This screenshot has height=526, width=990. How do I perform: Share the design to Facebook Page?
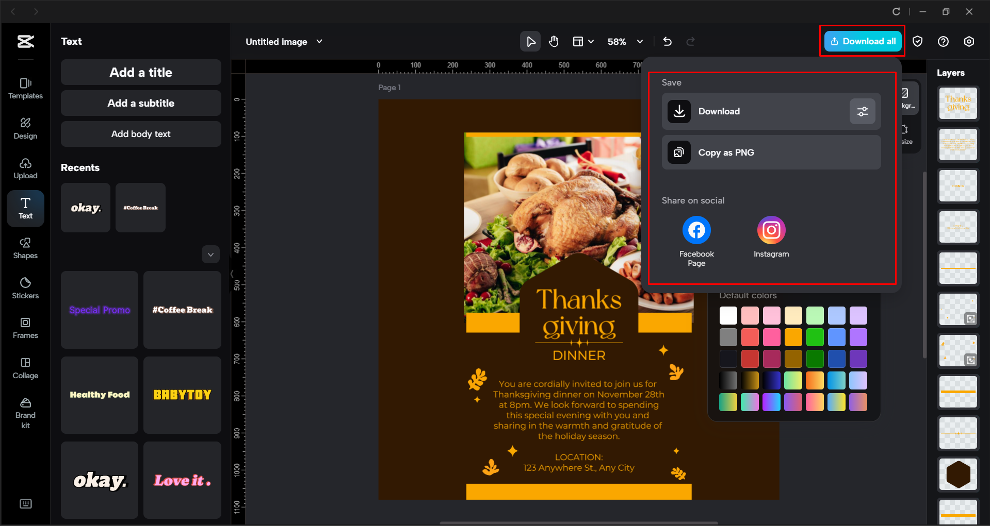[x=696, y=230]
